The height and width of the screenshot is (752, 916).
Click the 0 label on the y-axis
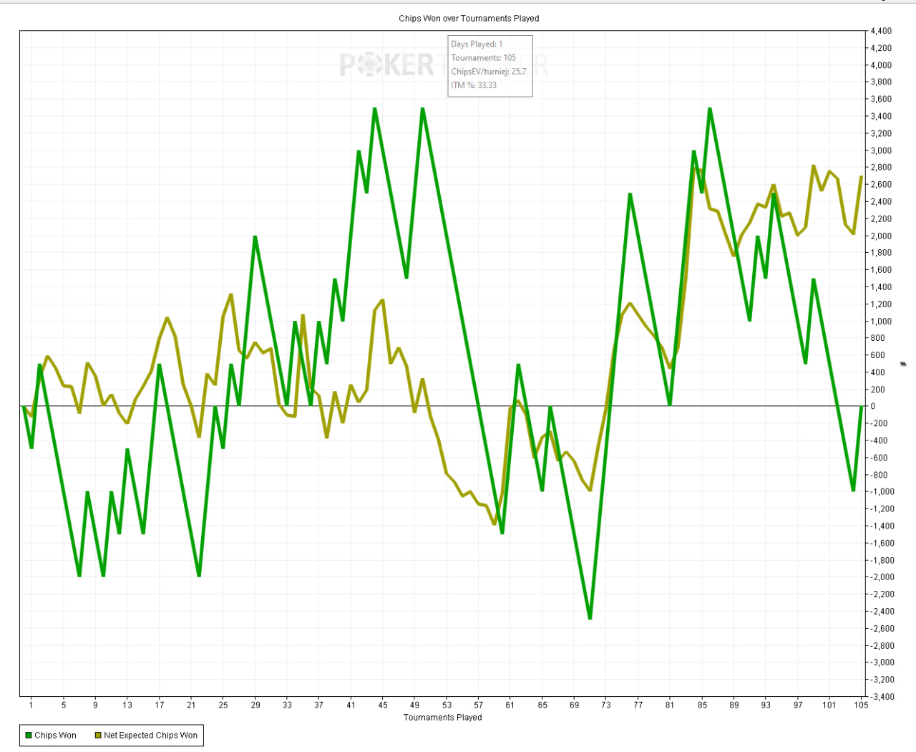coord(872,406)
